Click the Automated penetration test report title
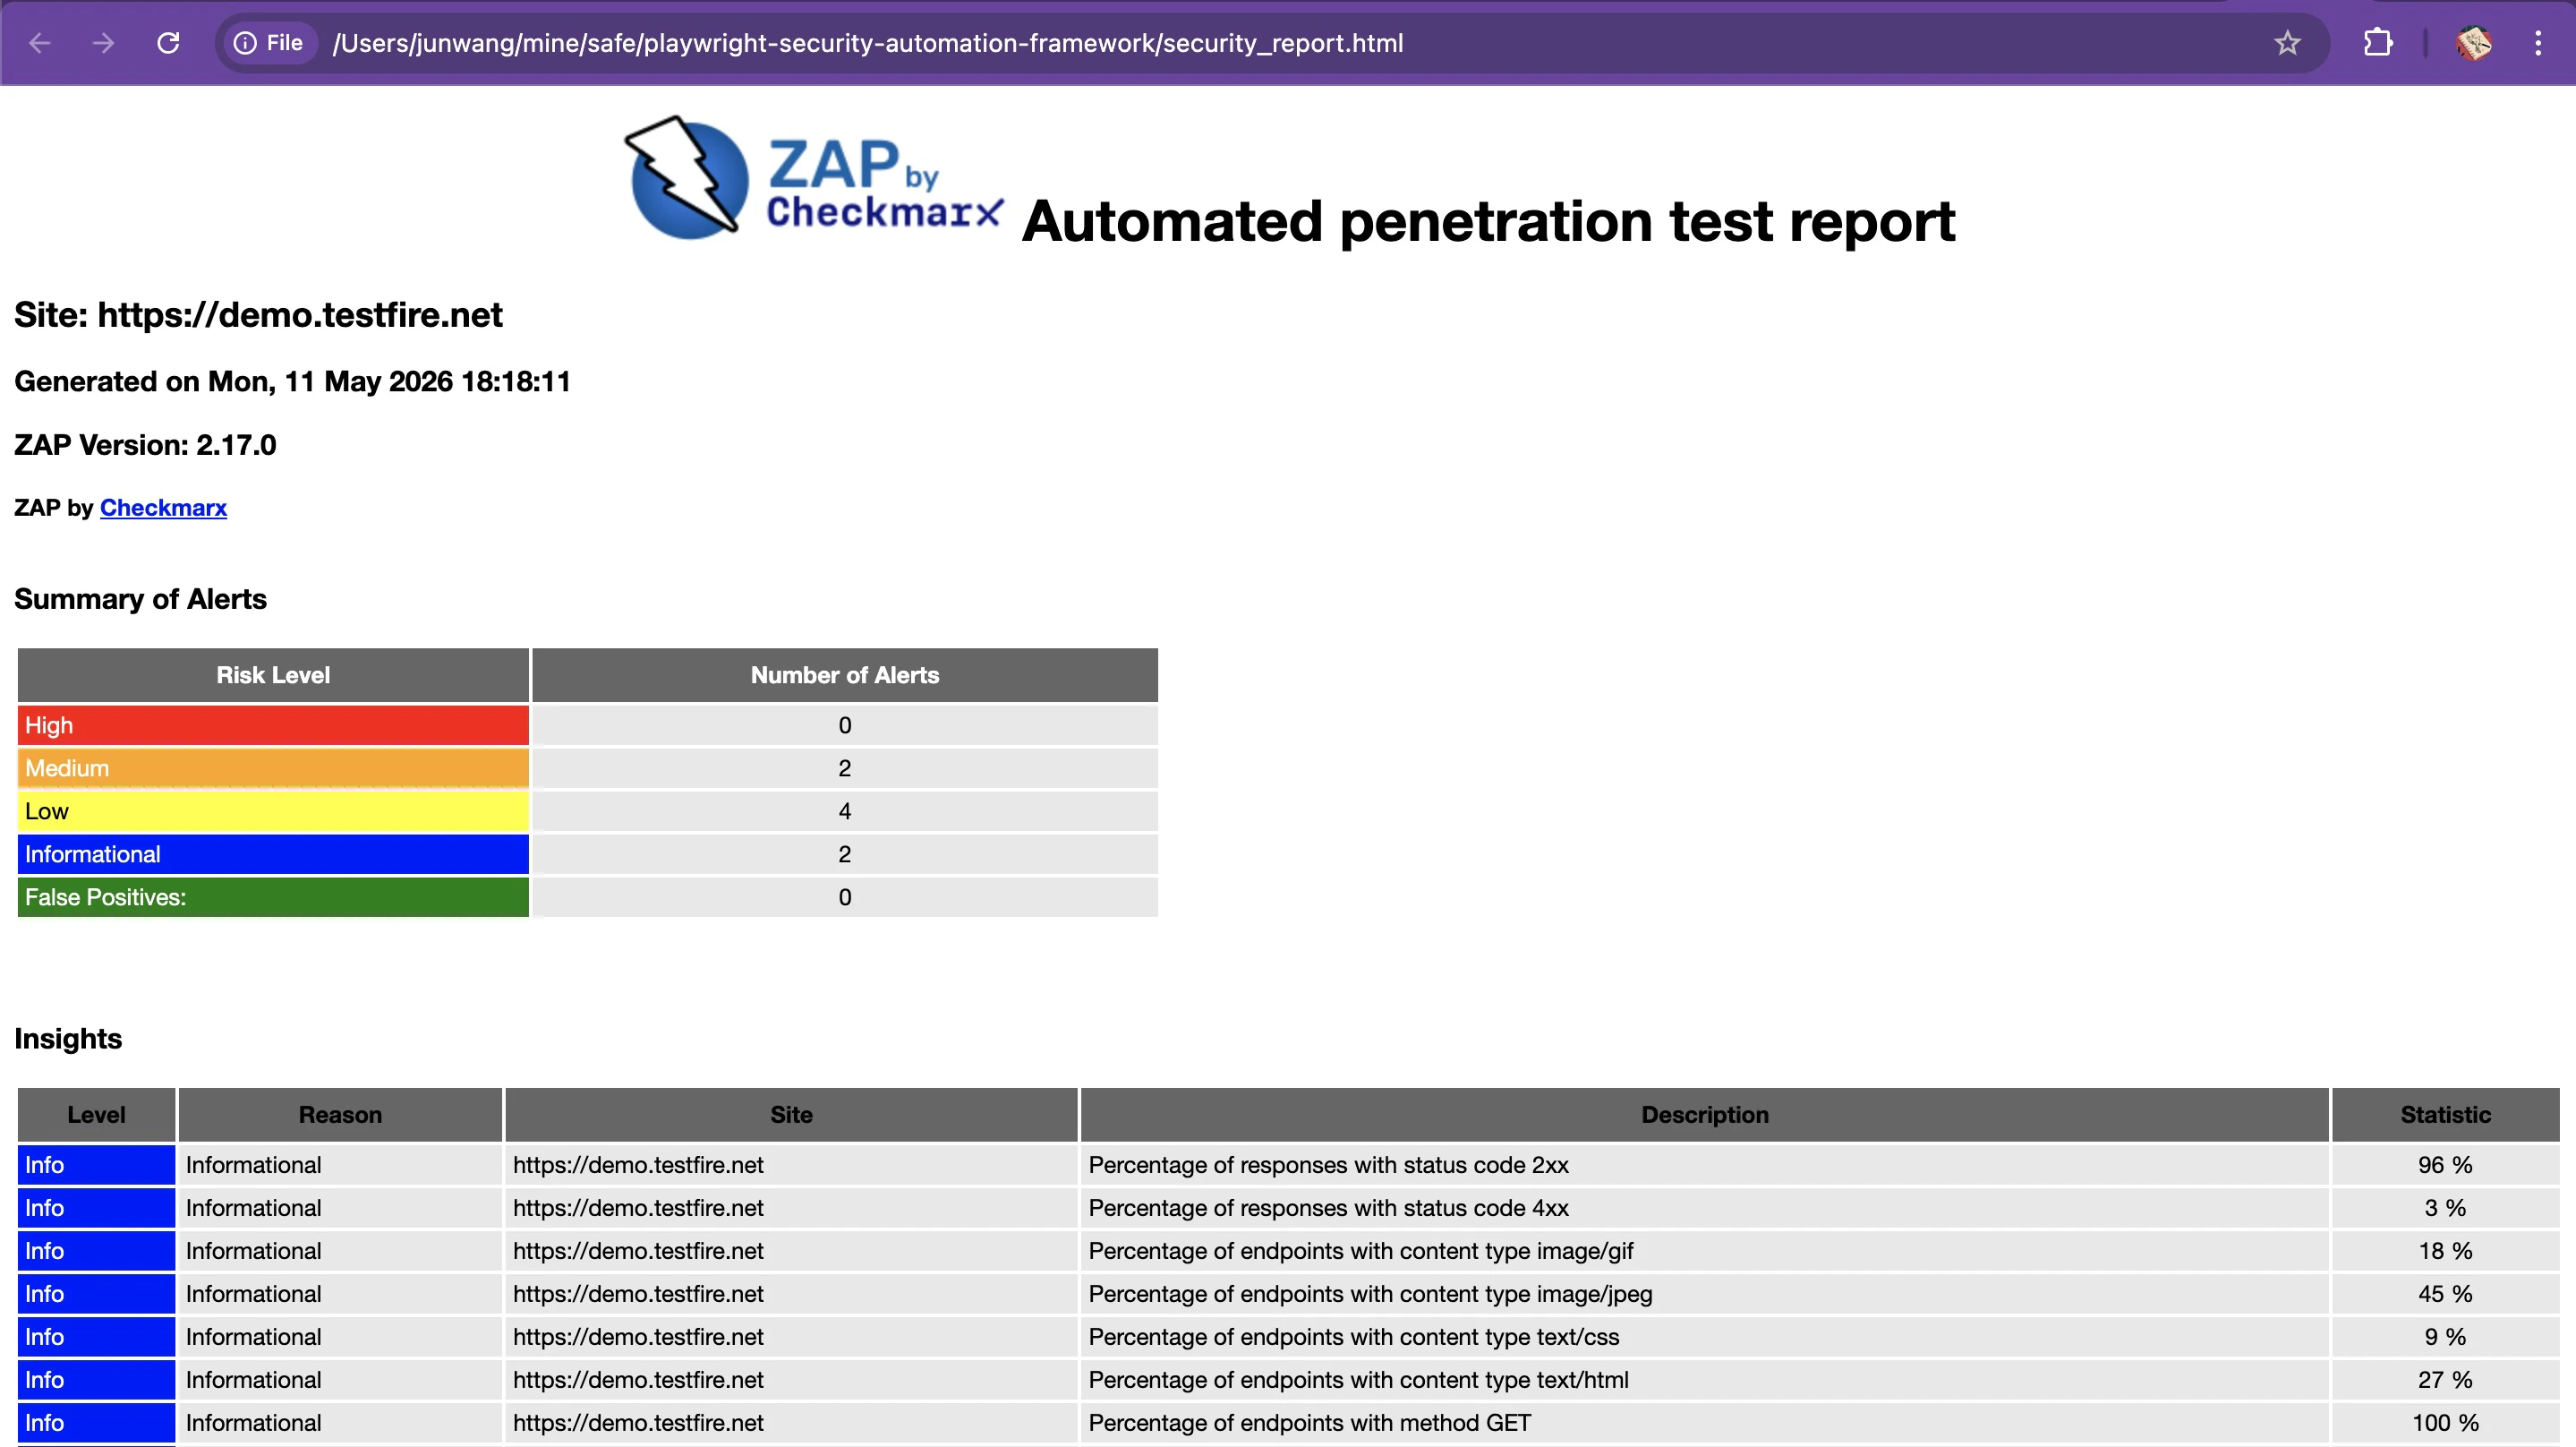 1488,221
